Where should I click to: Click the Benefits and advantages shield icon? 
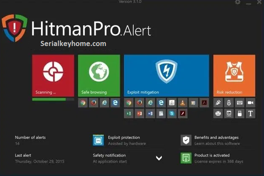click(186, 140)
